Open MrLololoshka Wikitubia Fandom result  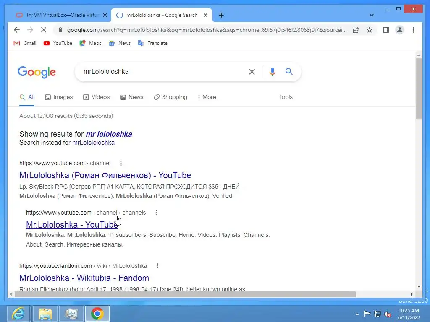click(84, 278)
